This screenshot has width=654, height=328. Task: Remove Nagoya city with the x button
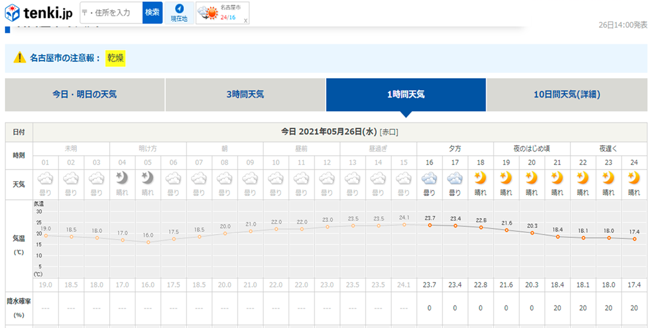245,21
